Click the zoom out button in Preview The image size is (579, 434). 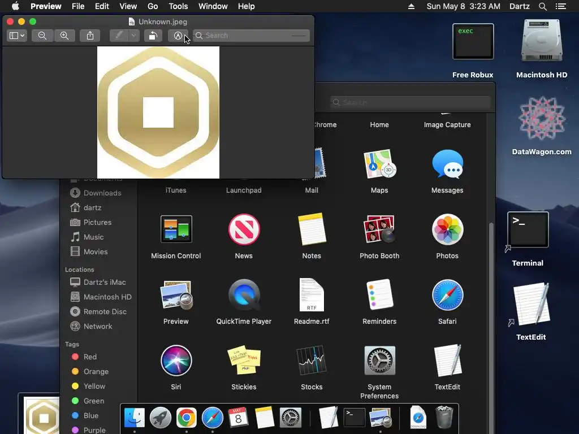click(42, 36)
